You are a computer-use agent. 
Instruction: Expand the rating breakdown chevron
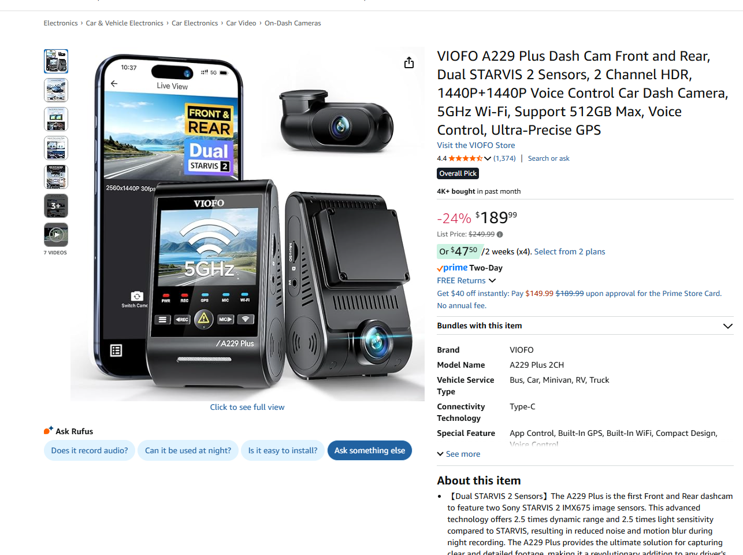tap(488, 158)
